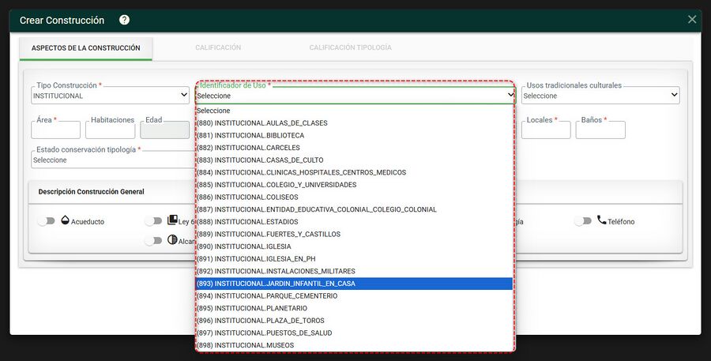Open the help question mark icon
This screenshot has height=361, width=711.
pos(124,20)
